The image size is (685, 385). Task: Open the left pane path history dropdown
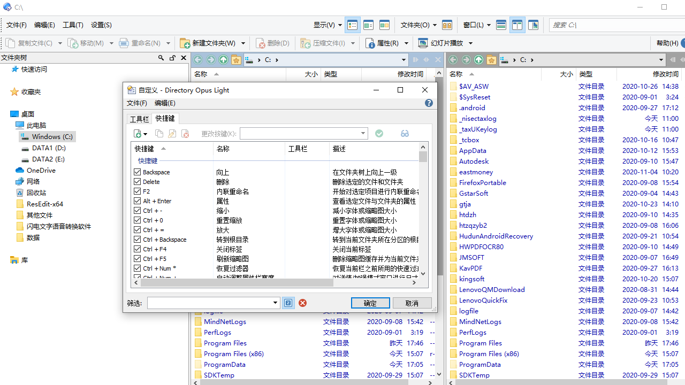coord(404,60)
